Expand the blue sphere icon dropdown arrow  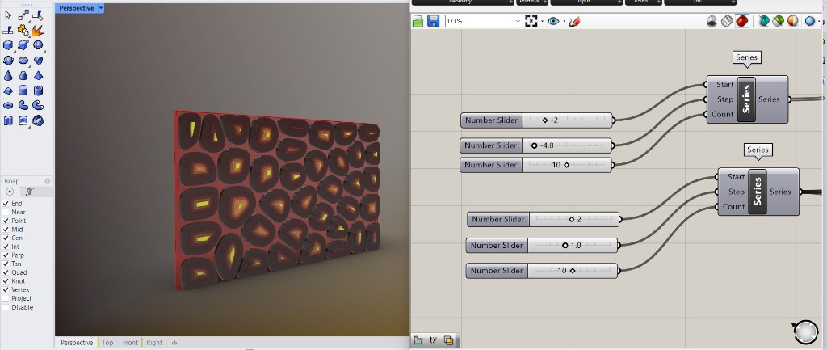tap(819, 22)
